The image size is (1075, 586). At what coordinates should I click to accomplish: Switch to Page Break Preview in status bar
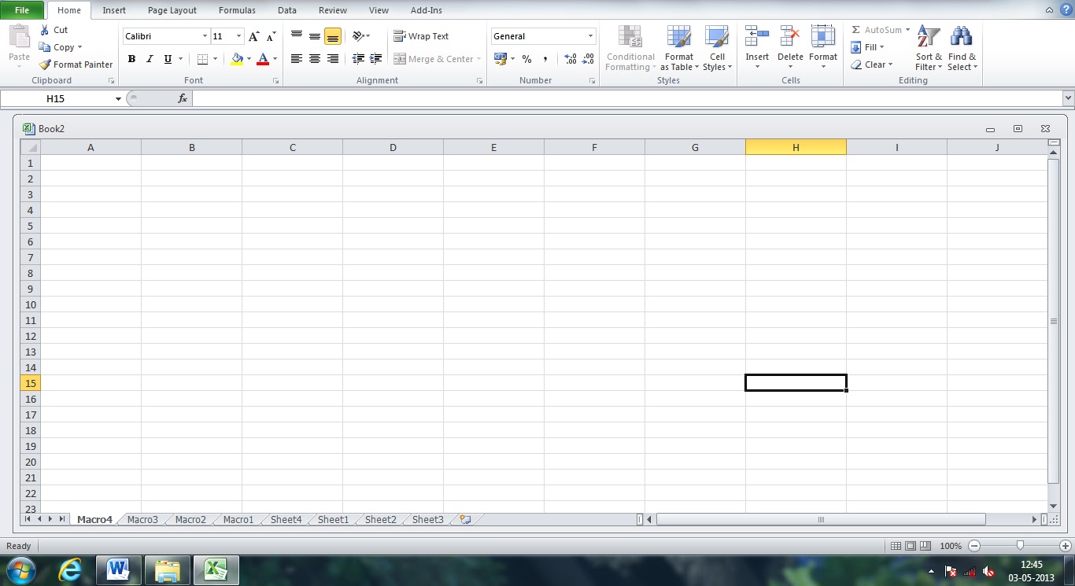pyautogui.click(x=925, y=546)
